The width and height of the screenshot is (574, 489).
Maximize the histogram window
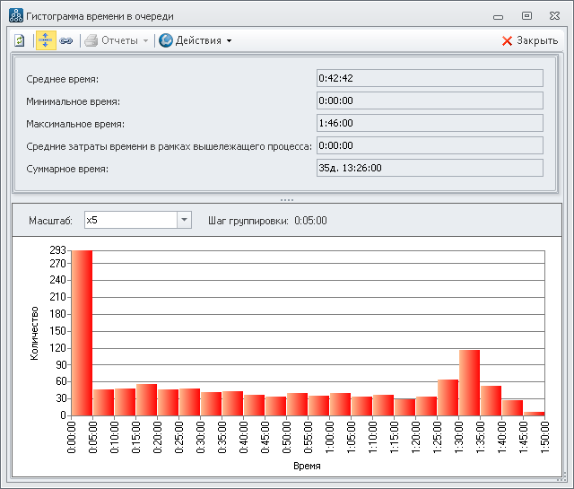click(526, 15)
